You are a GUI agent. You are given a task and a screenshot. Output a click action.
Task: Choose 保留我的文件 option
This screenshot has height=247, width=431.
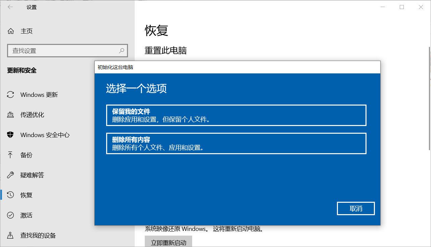pos(236,115)
